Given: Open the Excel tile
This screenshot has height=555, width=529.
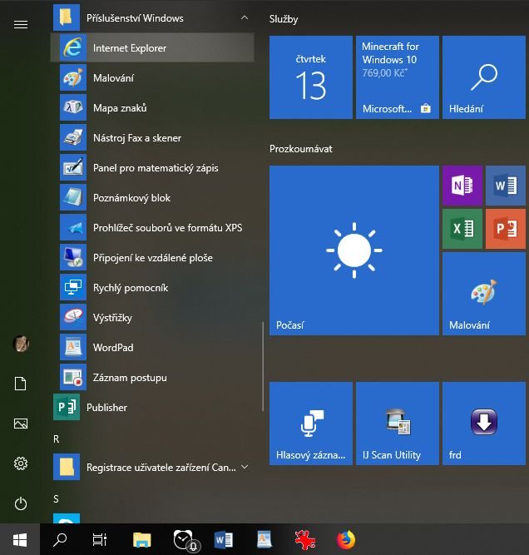Looking at the screenshot, I should click(x=462, y=229).
